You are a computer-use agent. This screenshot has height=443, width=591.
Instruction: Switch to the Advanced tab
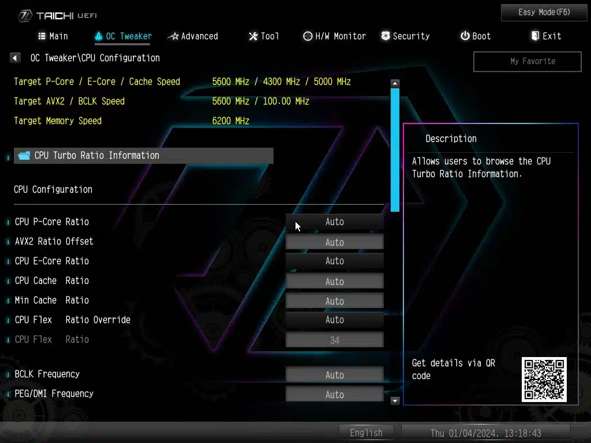coord(193,36)
